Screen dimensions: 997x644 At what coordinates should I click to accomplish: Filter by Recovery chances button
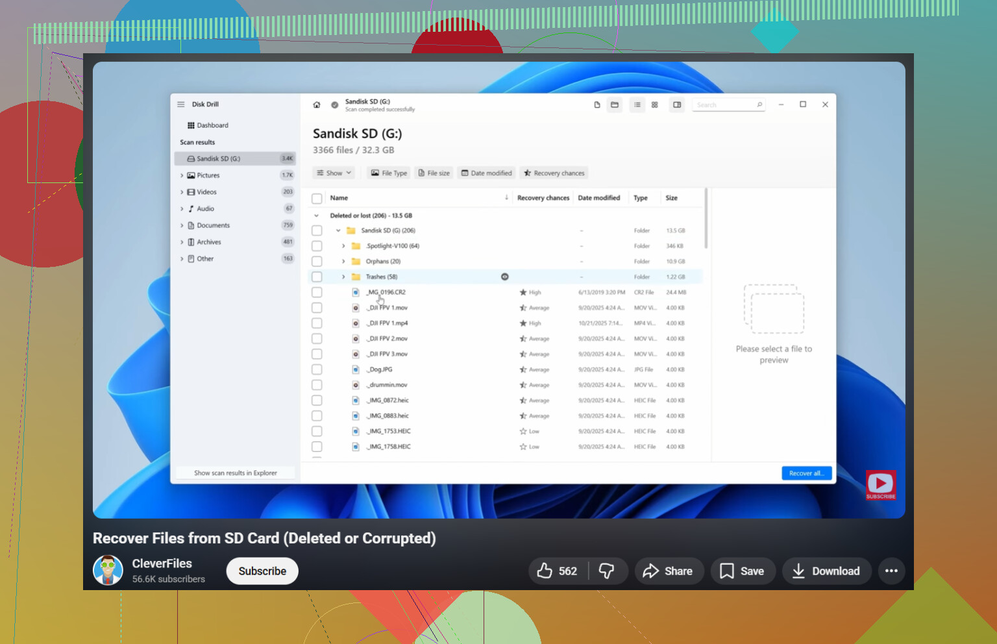click(x=554, y=173)
